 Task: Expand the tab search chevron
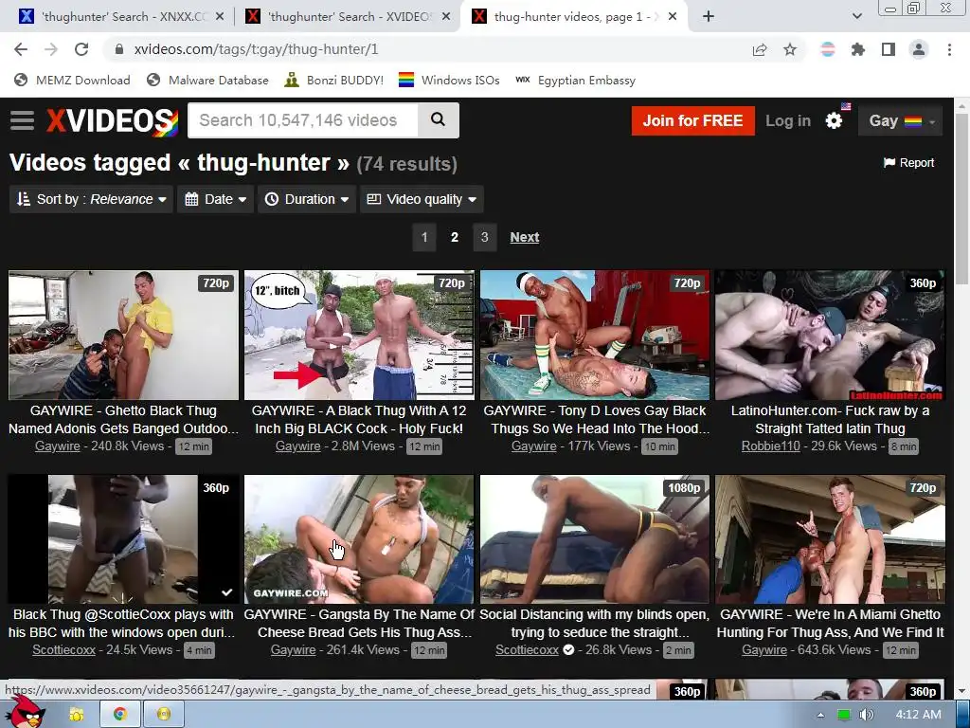(856, 17)
